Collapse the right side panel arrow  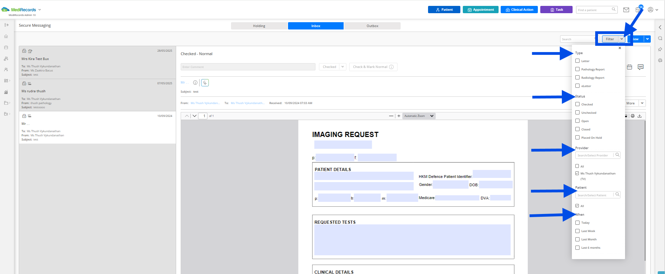(x=660, y=27)
